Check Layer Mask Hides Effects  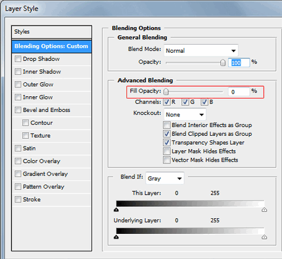click(x=167, y=152)
